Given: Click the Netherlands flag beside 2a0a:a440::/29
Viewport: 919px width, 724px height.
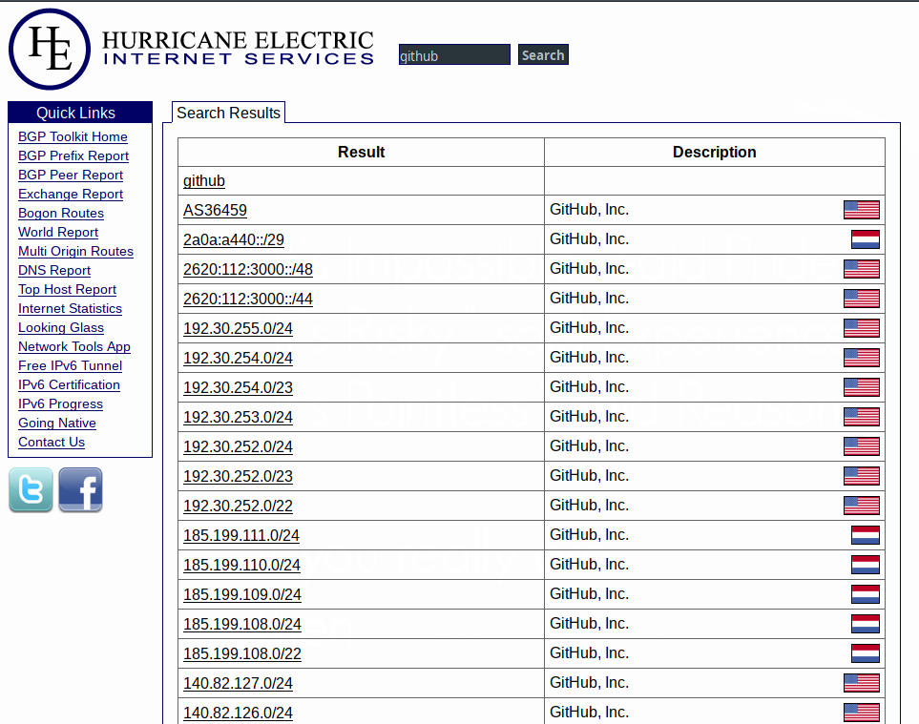Looking at the screenshot, I should coord(866,239).
